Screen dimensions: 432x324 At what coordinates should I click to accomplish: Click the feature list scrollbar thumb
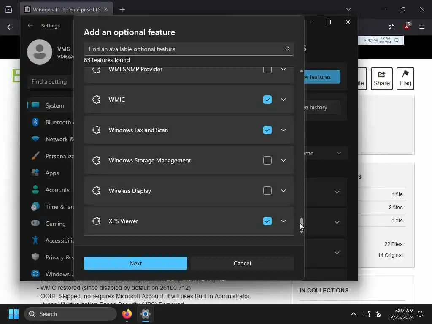tap(301, 223)
